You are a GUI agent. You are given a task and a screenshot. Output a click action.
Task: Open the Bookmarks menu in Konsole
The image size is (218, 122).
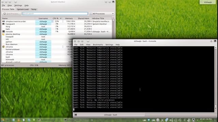[98, 45]
